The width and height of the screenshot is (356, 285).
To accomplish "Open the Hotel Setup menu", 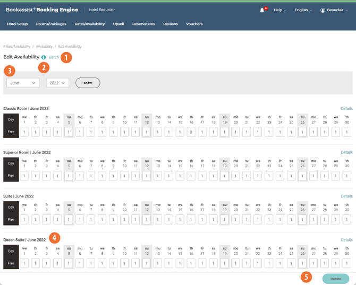I will tap(17, 24).
